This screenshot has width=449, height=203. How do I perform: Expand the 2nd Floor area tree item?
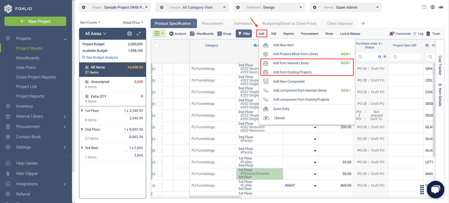coord(82,129)
